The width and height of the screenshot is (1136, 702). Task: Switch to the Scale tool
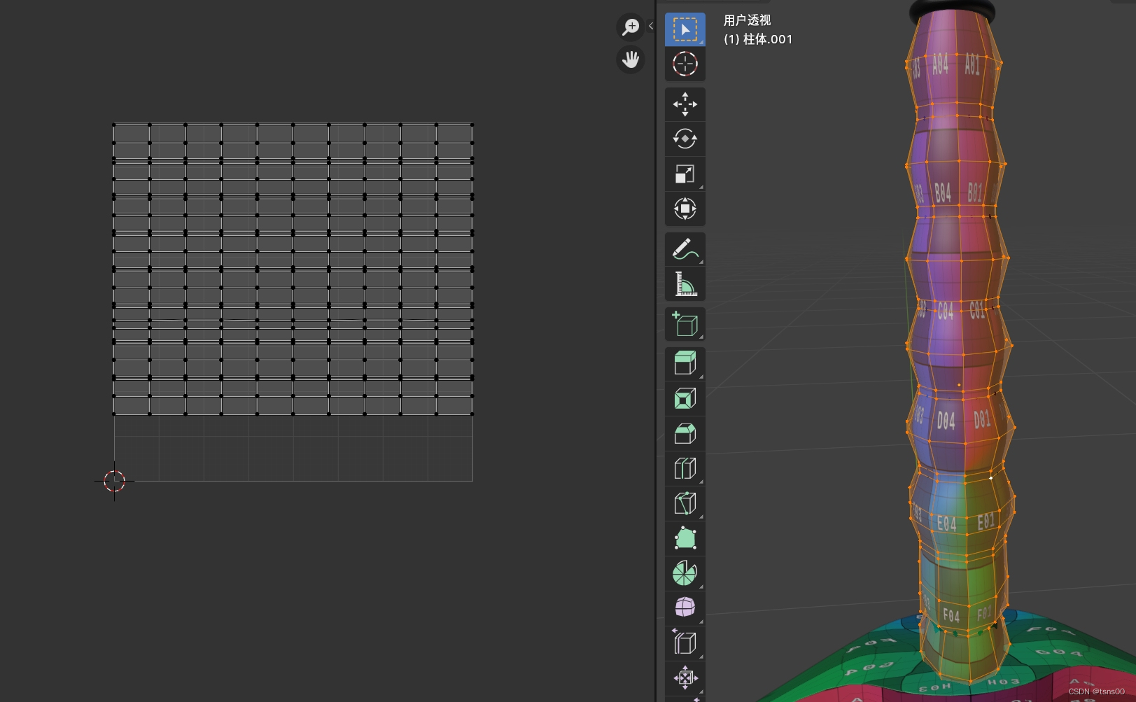point(685,174)
